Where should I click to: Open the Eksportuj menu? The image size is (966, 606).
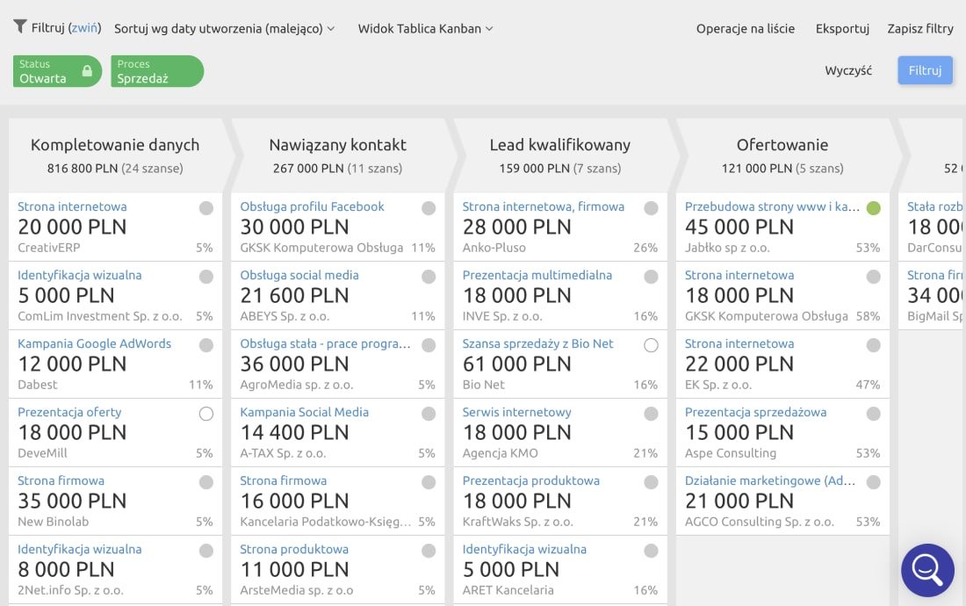(841, 28)
